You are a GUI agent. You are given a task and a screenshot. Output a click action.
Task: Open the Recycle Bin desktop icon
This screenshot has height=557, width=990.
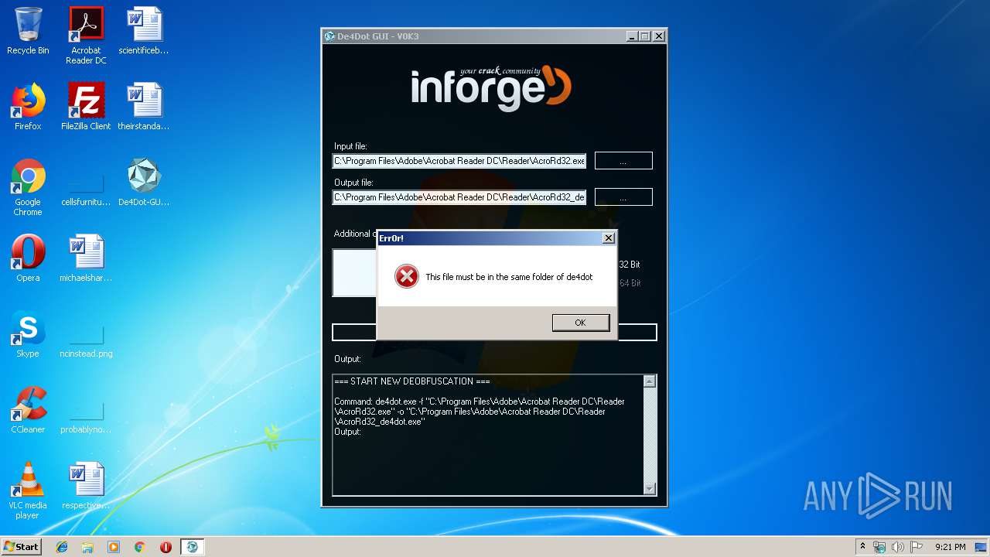point(28,31)
